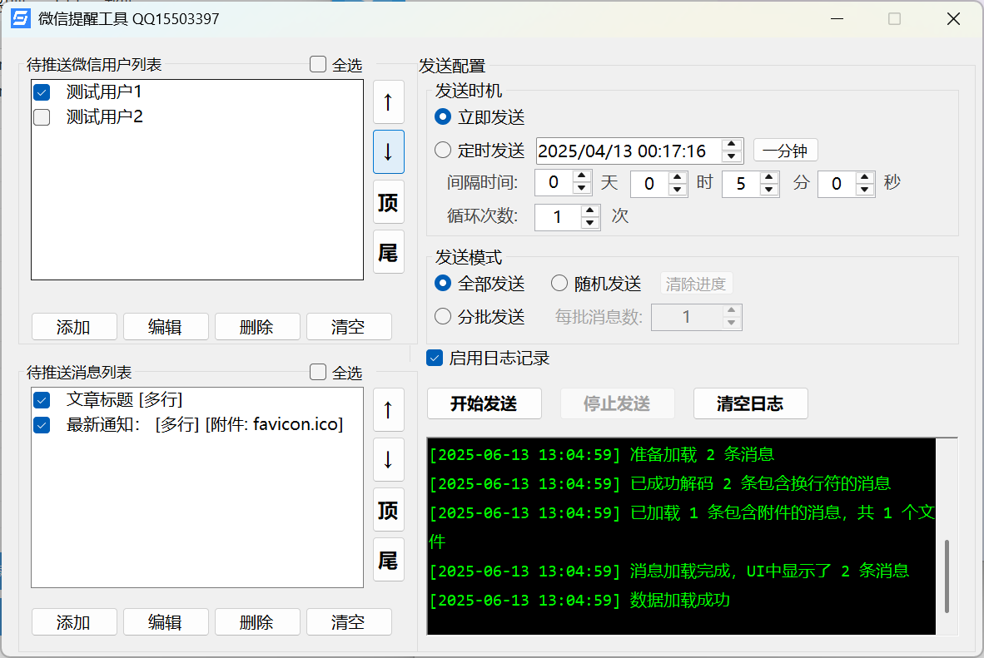The height and width of the screenshot is (658, 984).
Task: Move selected user down with the ↓ arrow
Action: [388, 151]
